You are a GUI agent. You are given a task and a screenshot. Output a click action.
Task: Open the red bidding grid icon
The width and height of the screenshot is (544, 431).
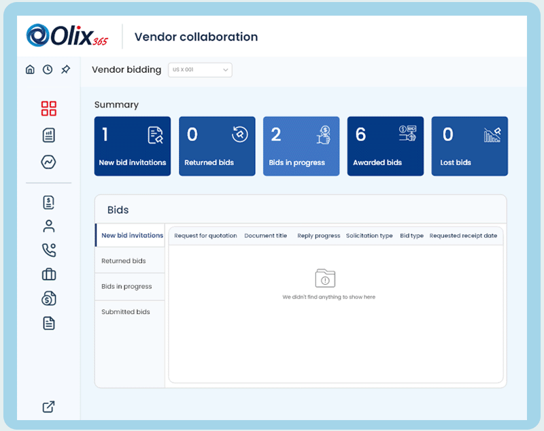[x=48, y=108]
